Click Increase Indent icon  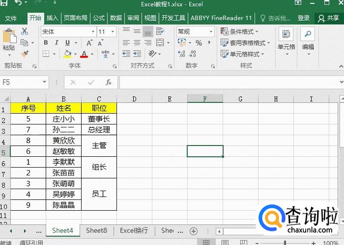(137, 53)
